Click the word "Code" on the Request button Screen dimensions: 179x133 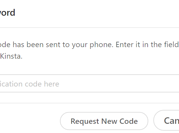click(x=129, y=121)
